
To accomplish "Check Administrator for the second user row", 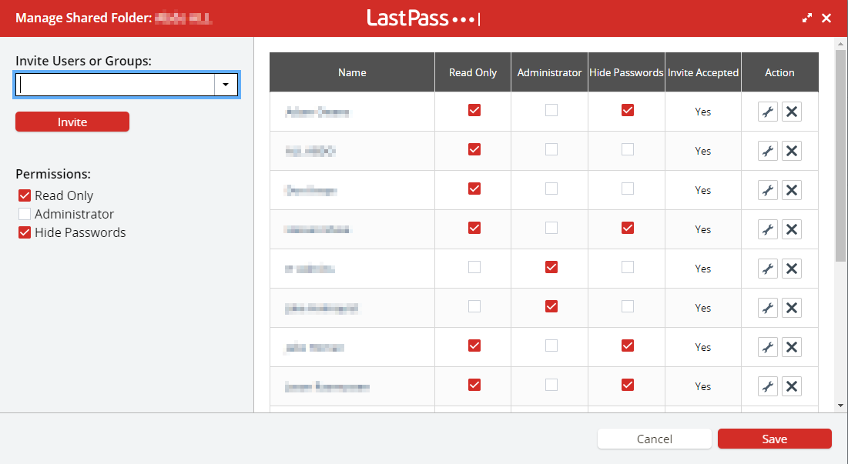I will click(x=551, y=149).
